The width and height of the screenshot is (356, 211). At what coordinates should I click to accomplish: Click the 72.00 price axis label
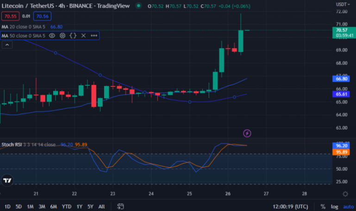tap(342, 12)
